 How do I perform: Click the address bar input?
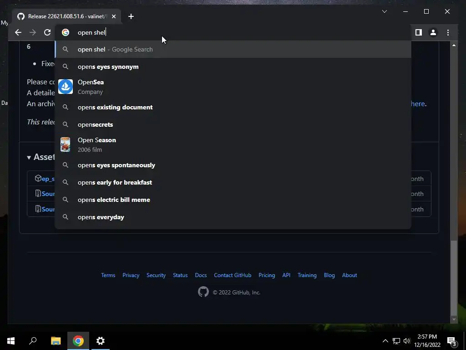click(233, 32)
